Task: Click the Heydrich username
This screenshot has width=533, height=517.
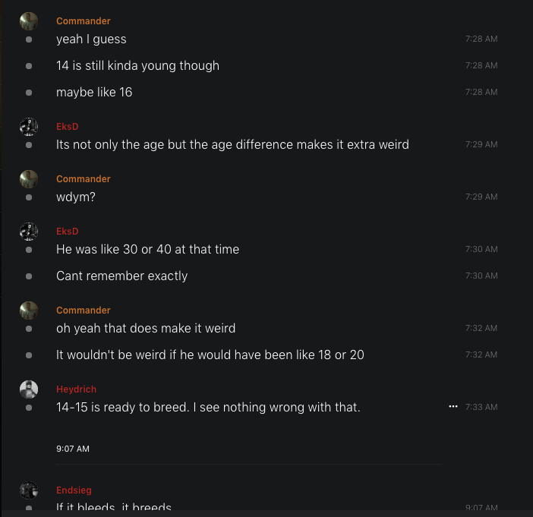Action: [x=76, y=389]
